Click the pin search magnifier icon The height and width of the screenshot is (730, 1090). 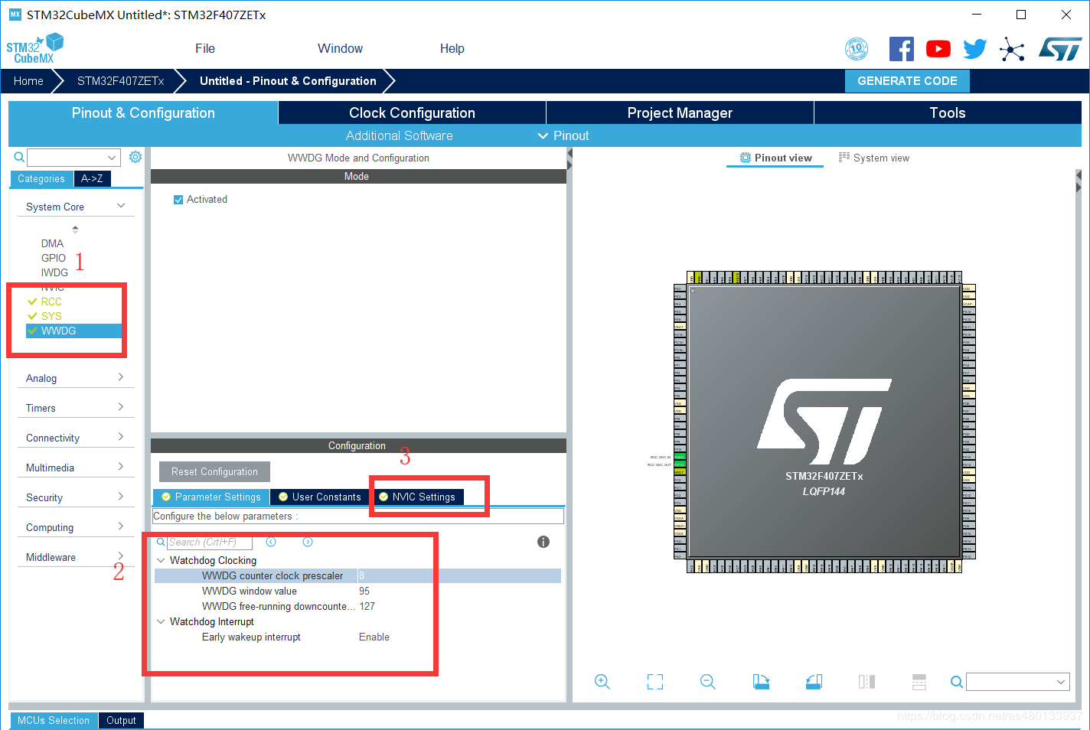(x=957, y=682)
